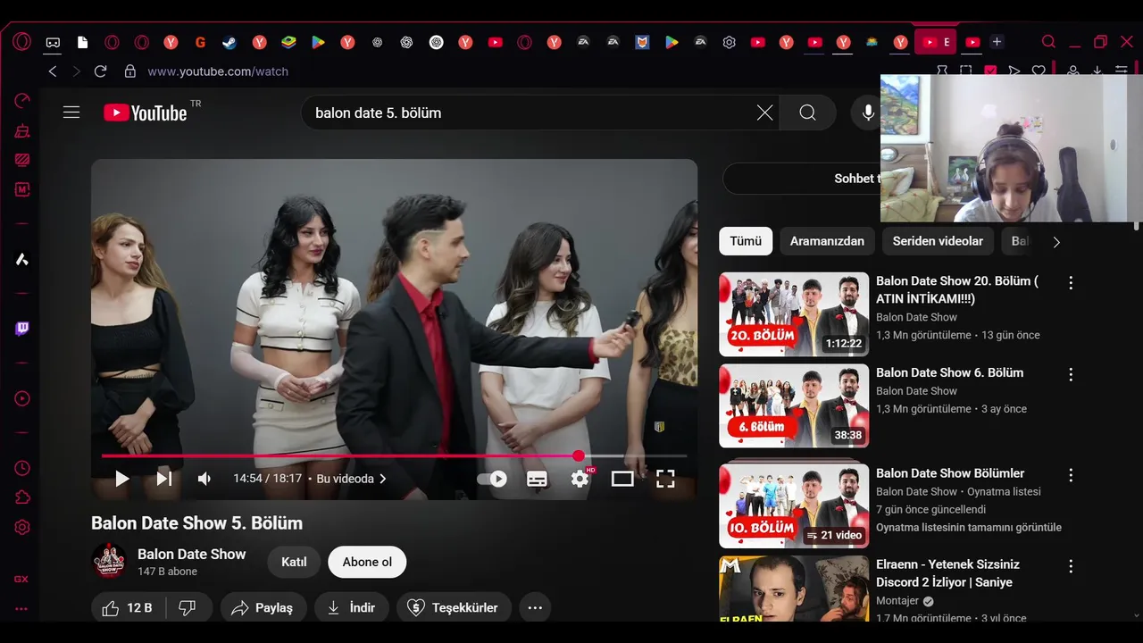Open the Opera main menu icon
This screenshot has height=643, width=1143.
(22, 42)
